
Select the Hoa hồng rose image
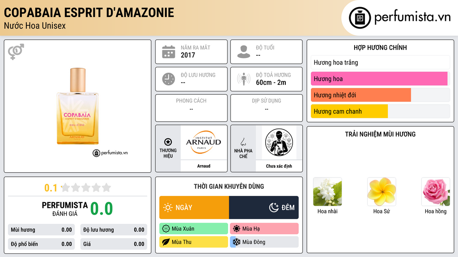pos(436,192)
